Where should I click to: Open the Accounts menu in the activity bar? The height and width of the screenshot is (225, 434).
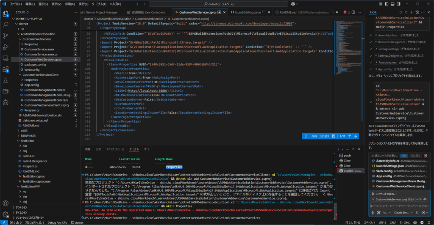[6, 203]
